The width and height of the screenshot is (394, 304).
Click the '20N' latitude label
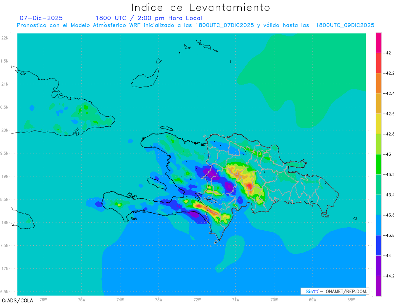[x=5, y=130]
